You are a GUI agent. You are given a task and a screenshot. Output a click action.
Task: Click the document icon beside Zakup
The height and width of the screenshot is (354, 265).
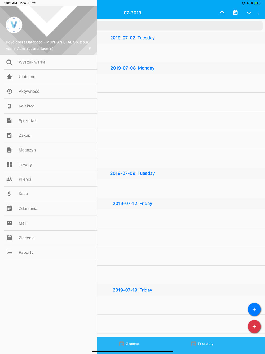[x=9, y=135]
